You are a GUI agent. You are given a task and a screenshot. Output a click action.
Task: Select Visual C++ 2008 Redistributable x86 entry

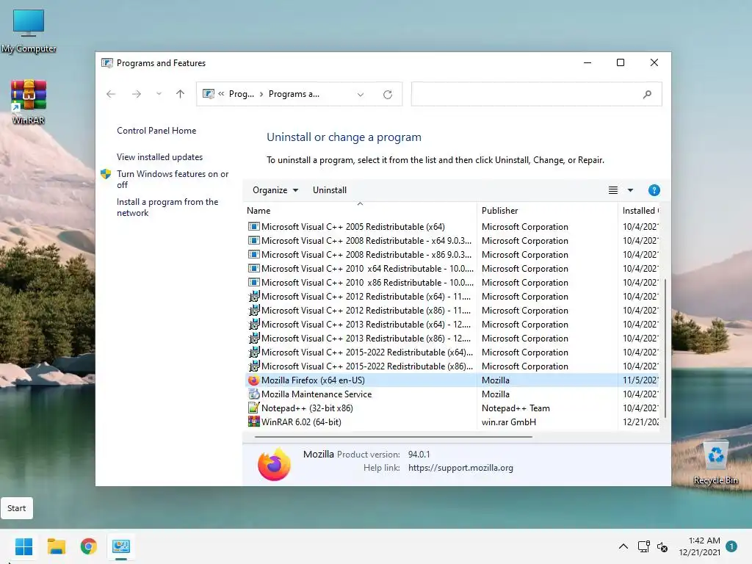pos(360,255)
